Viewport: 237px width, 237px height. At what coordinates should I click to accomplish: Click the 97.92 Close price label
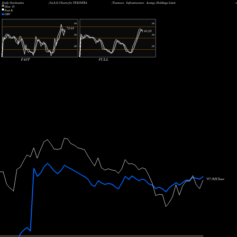tap(215, 179)
